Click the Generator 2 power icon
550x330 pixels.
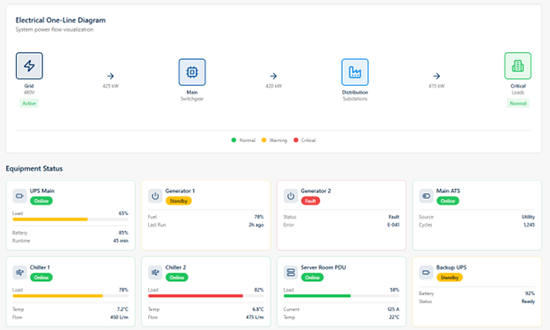pyautogui.click(x=291, y=196)
